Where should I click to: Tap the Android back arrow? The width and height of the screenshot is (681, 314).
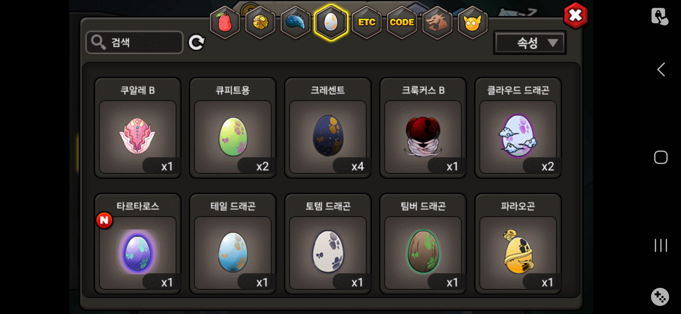coord(661,69)
